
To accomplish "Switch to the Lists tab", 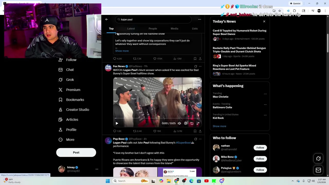I will (x=195, y=29).
